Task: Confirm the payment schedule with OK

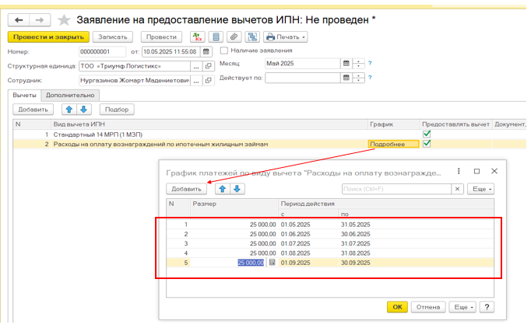Action: point(397,307)
